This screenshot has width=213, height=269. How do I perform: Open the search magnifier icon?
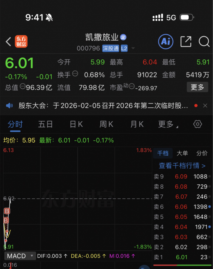coord(204,42)
